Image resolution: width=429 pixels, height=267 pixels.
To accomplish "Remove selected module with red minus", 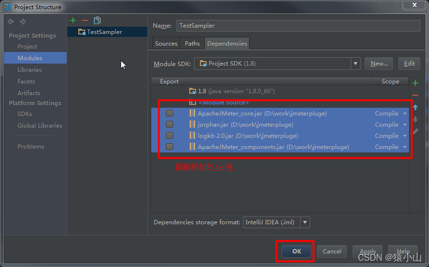I will coord(85,20).
